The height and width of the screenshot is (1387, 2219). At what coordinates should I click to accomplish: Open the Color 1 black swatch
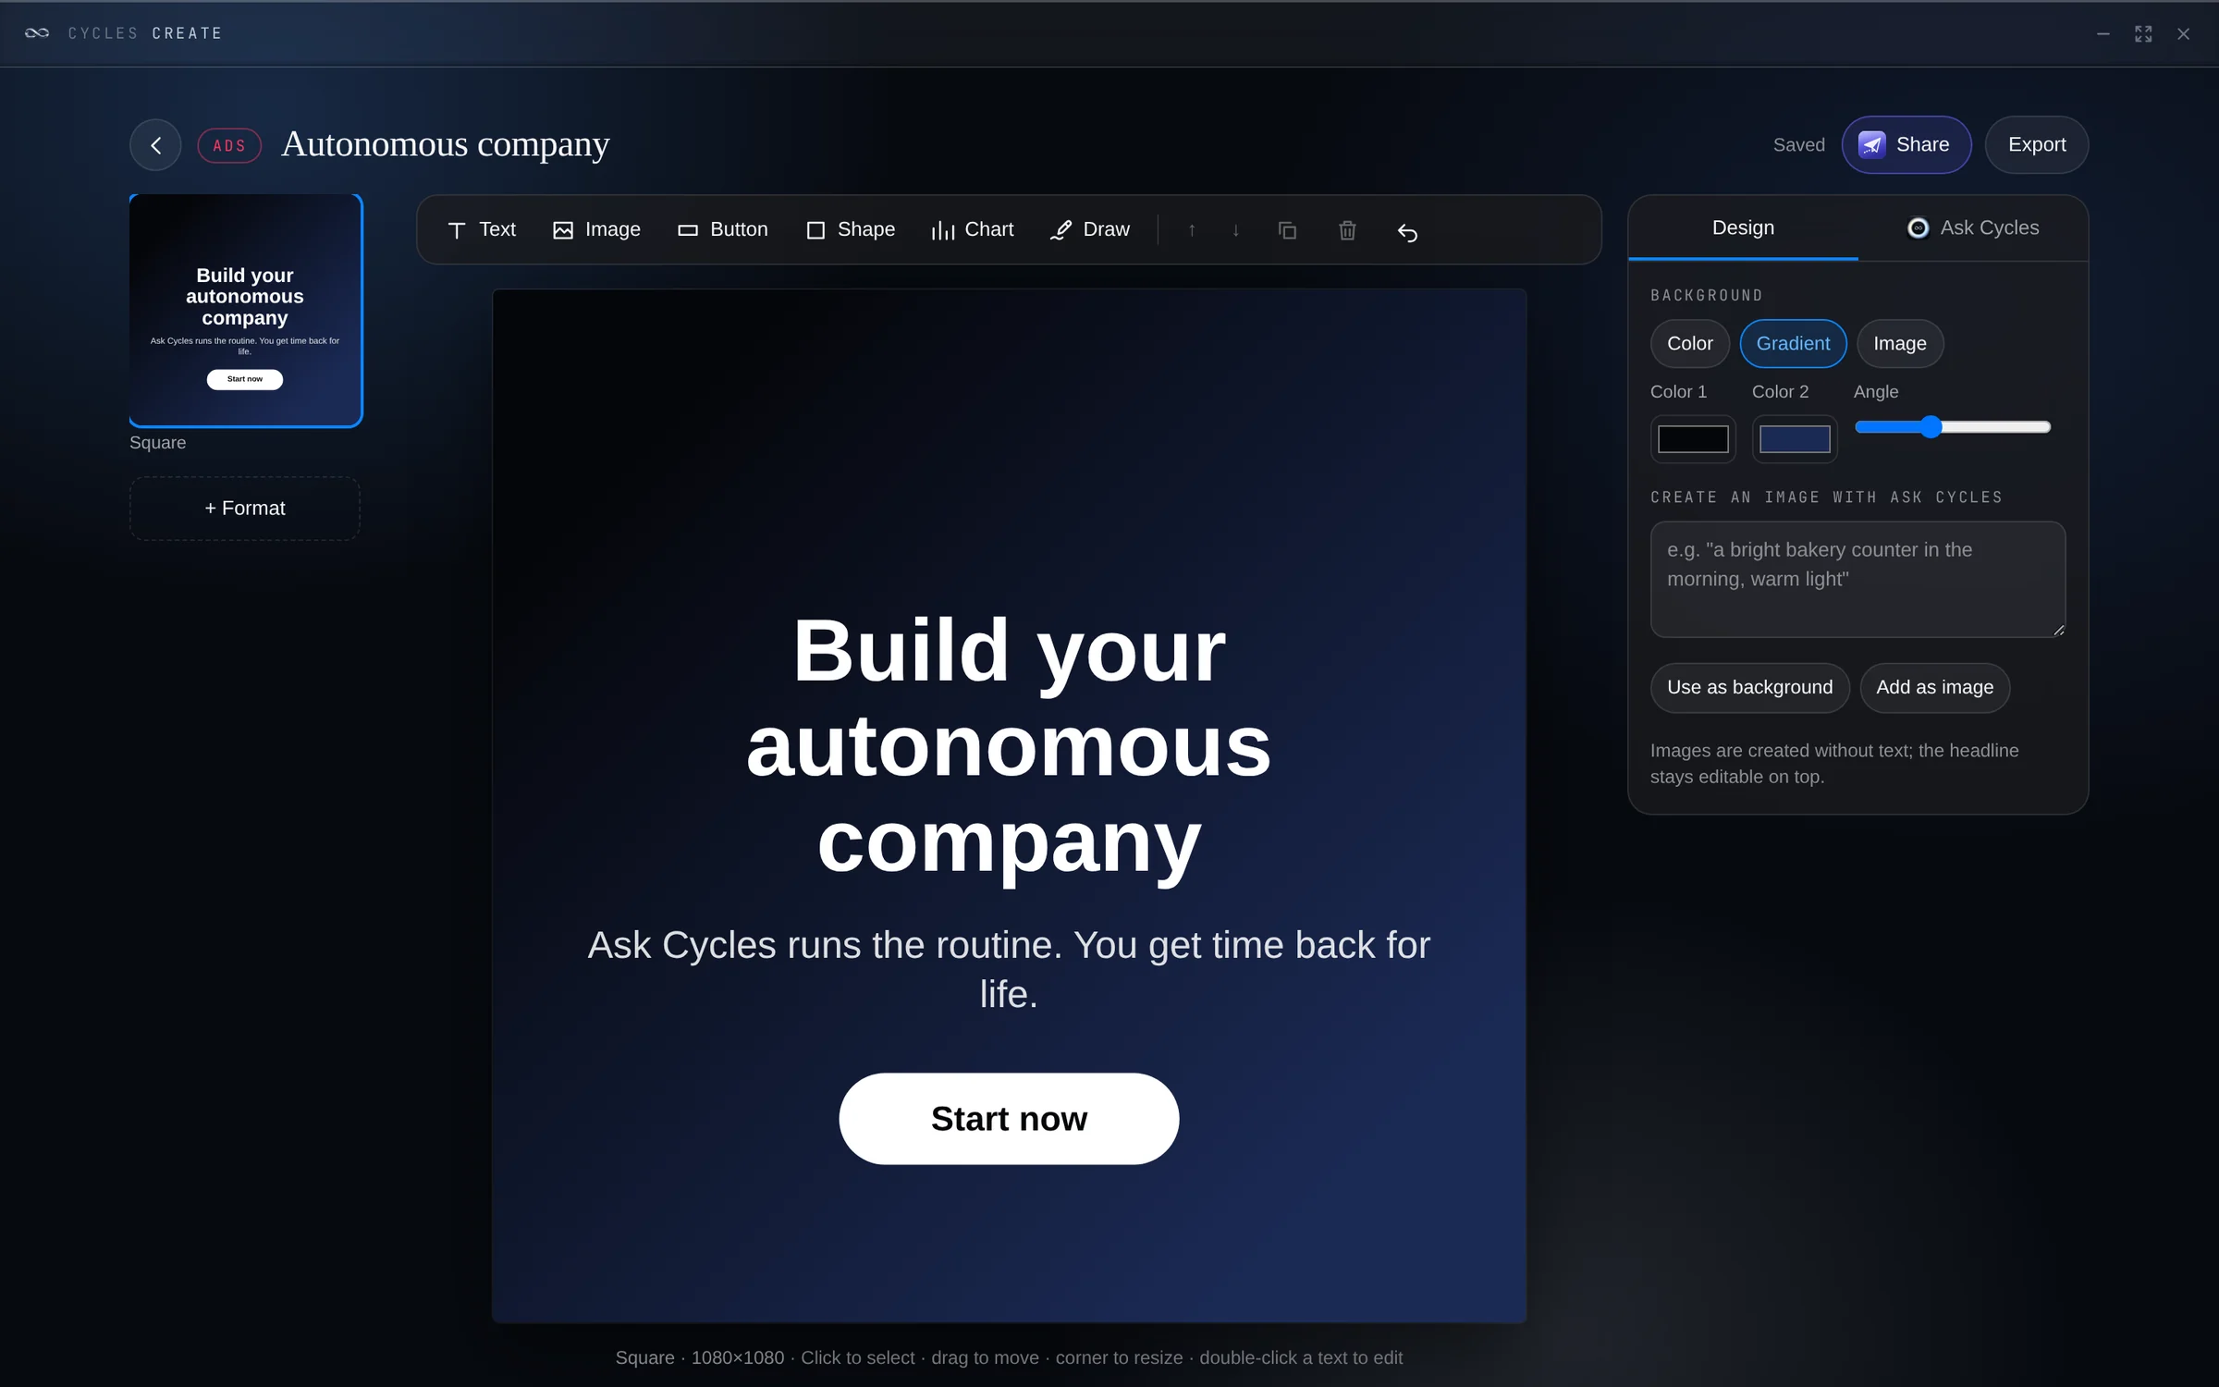(1693, 438)
